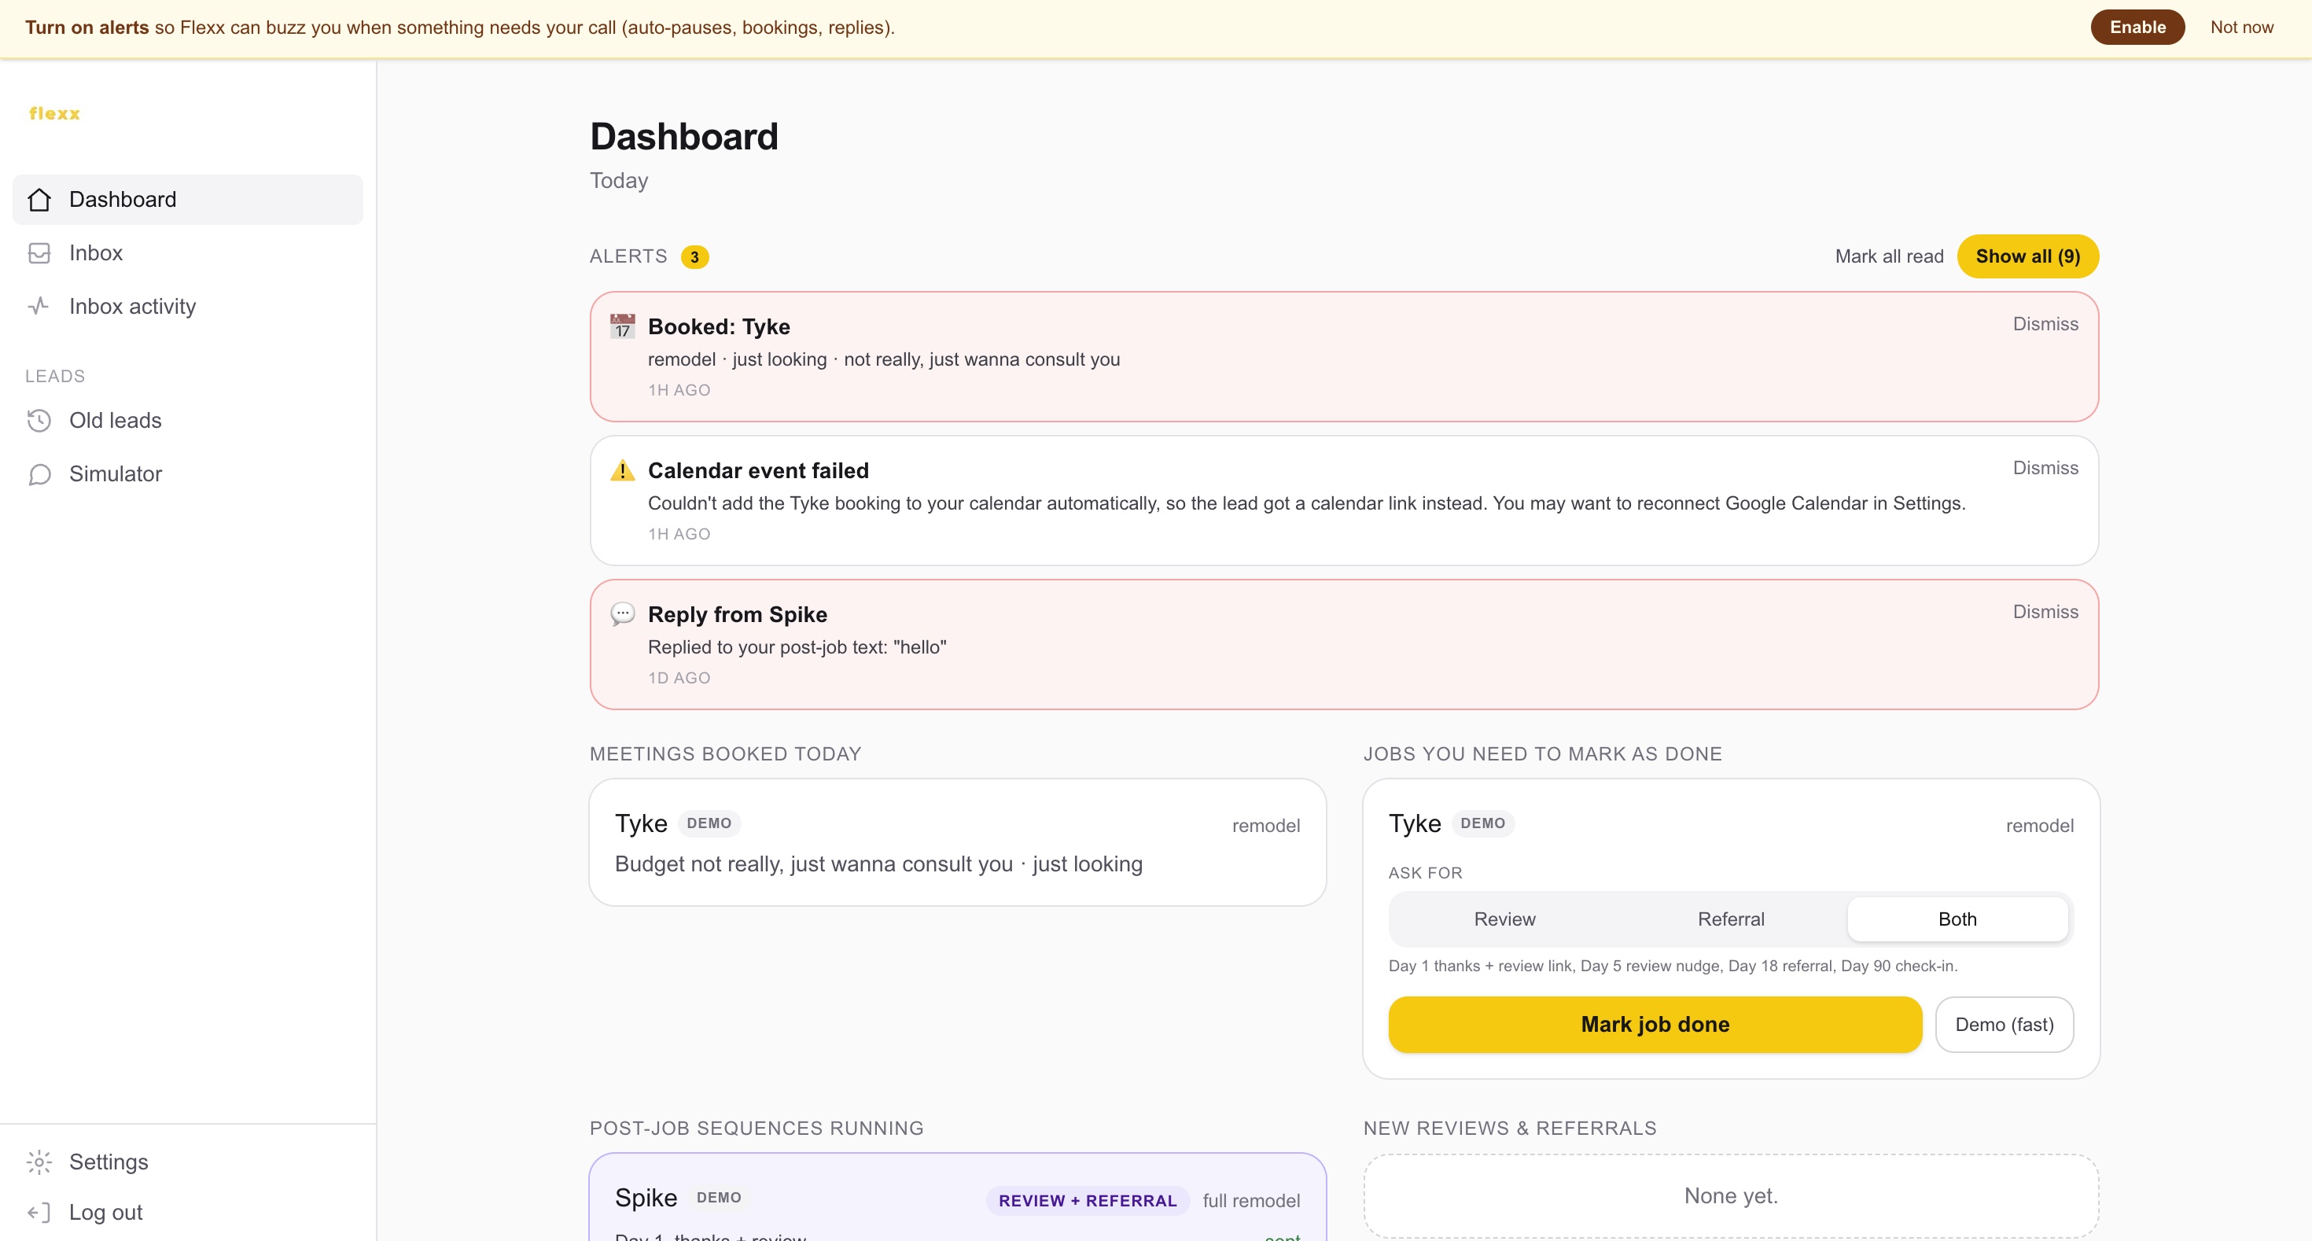This screenshot has width=2312, height=1241.
Task: Click the flexx logo in sidebar
Action: click(55, 114)
